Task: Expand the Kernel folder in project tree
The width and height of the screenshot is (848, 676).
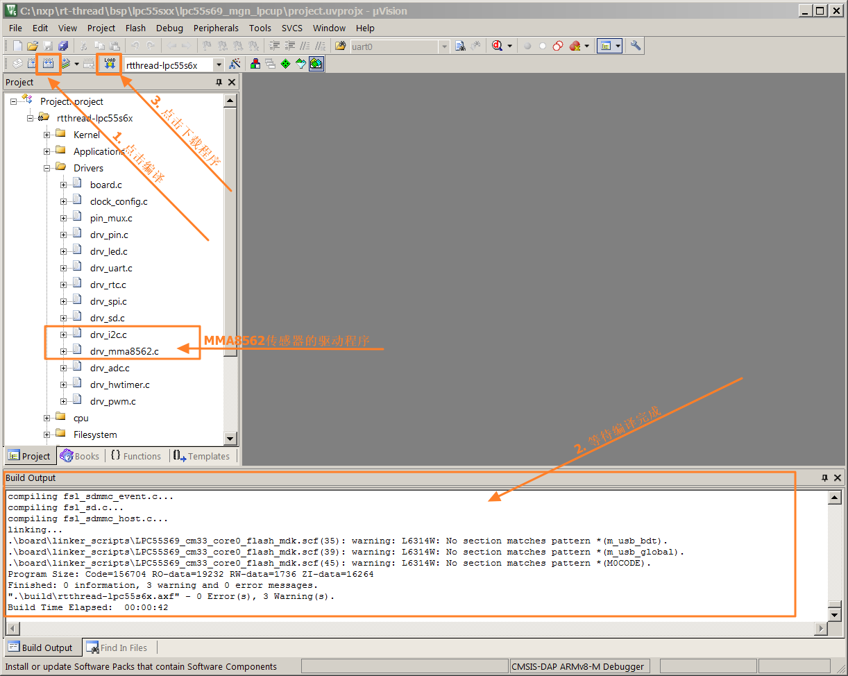Action: point(47,135)
